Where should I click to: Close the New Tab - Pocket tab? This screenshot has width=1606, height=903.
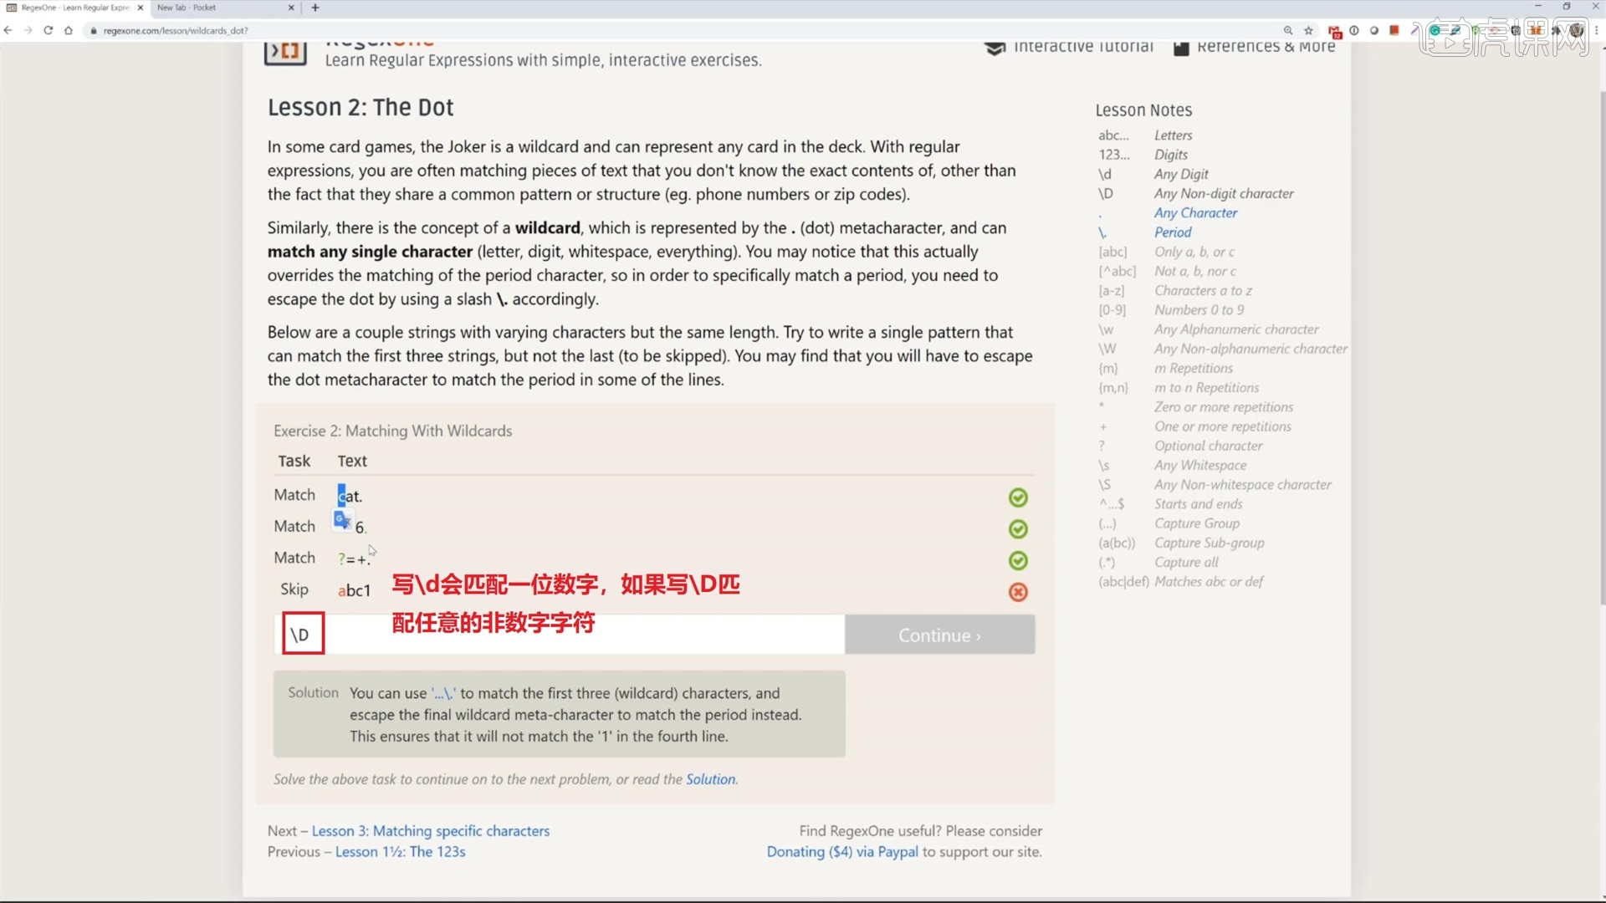click(x=291, y=8)
